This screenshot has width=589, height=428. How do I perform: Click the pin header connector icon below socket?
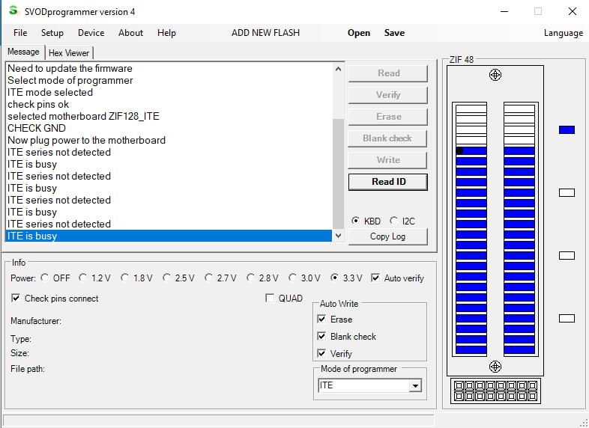(x=495, y=391)
